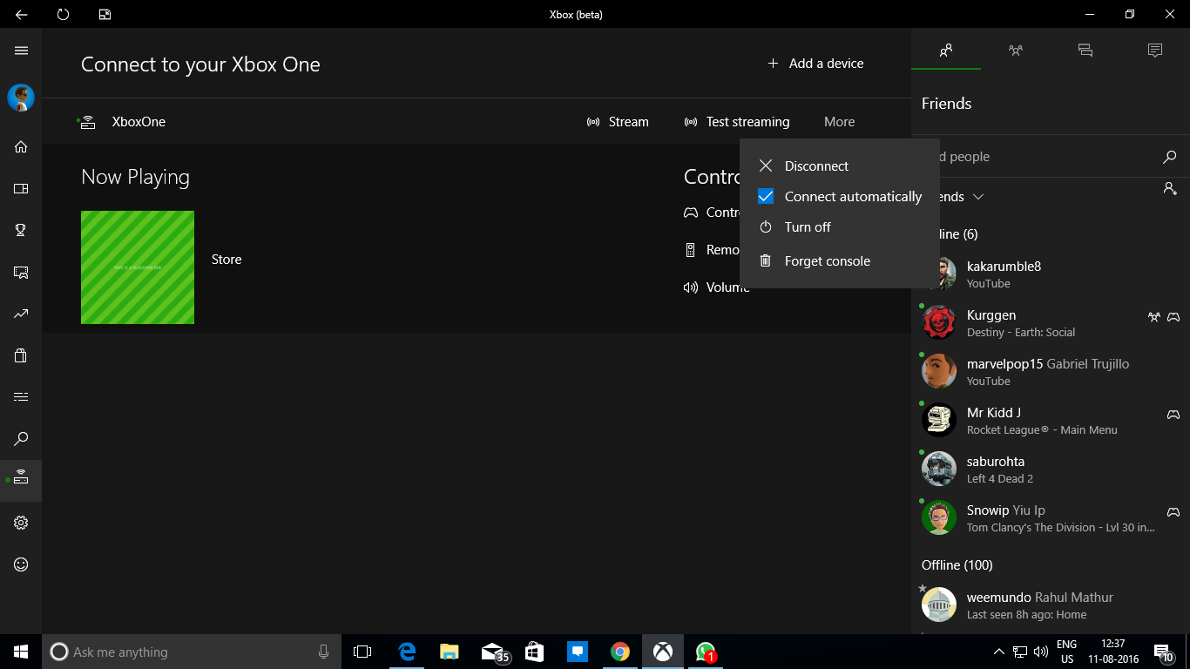Switch to the Messages tab icon
Screen dimensions: 1190x669
1085,51
